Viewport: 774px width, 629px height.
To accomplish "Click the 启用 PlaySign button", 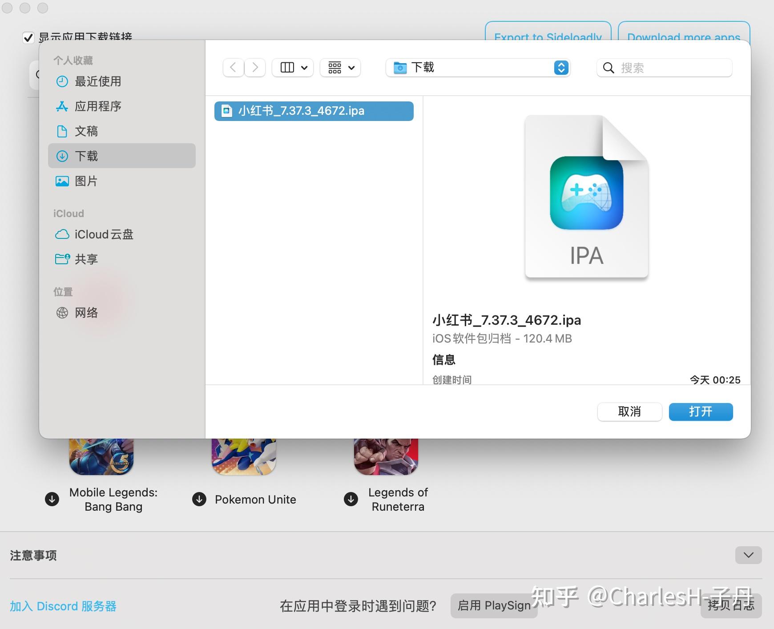I will tap(494, 605).
